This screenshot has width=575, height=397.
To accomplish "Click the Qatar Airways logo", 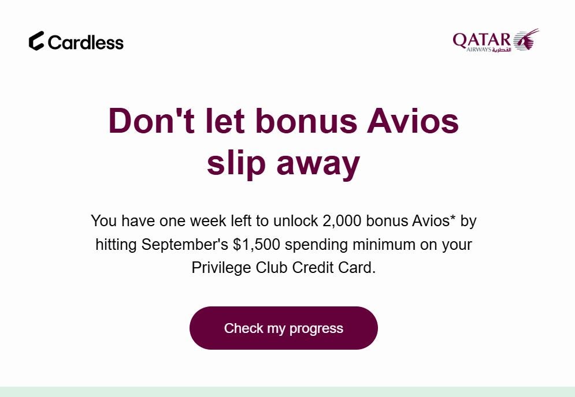I will 495,40.
